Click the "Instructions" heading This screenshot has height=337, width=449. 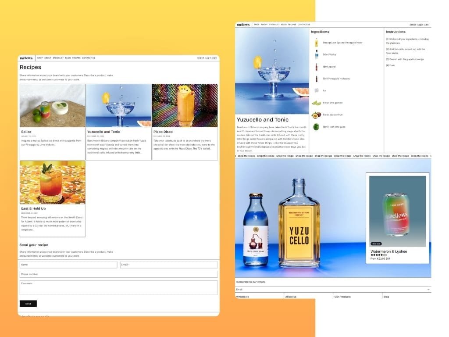pos(396,32)
